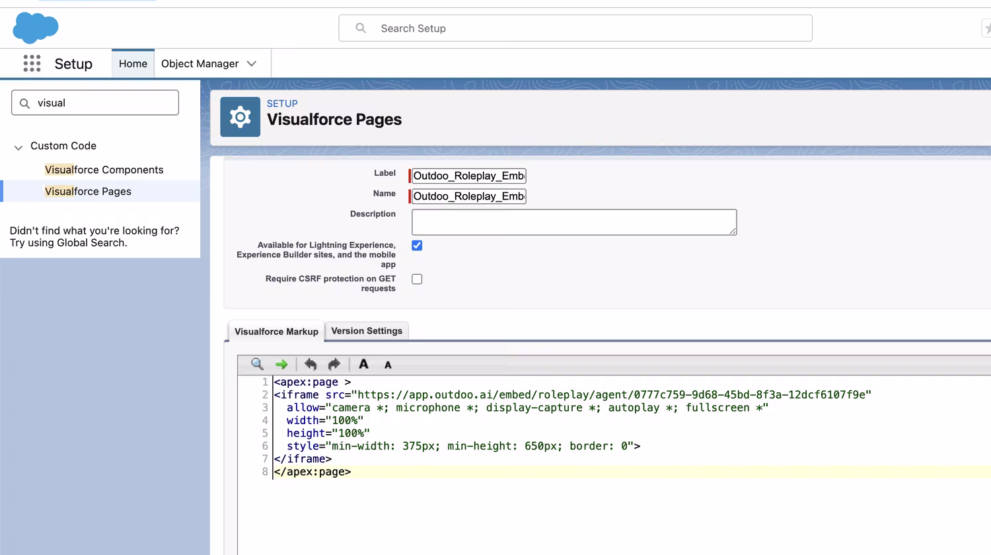Screen dimensions: 991x555
Task: Click the Salesforce cloud logo
Action: (36, 28)
